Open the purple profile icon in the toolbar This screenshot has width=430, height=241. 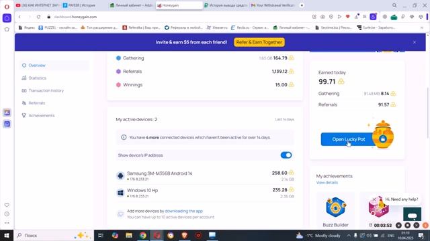(x=373, y=17)
